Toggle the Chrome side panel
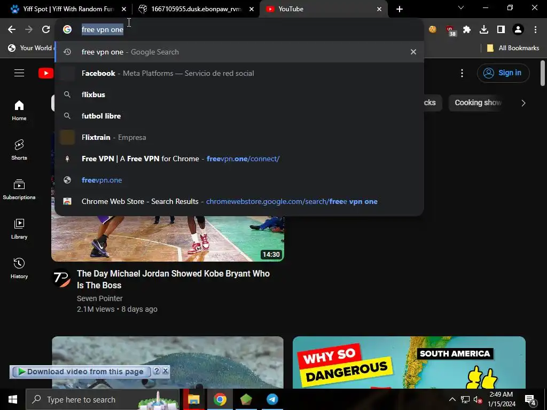This screenshot has width=547, height=410. (501, 30)
